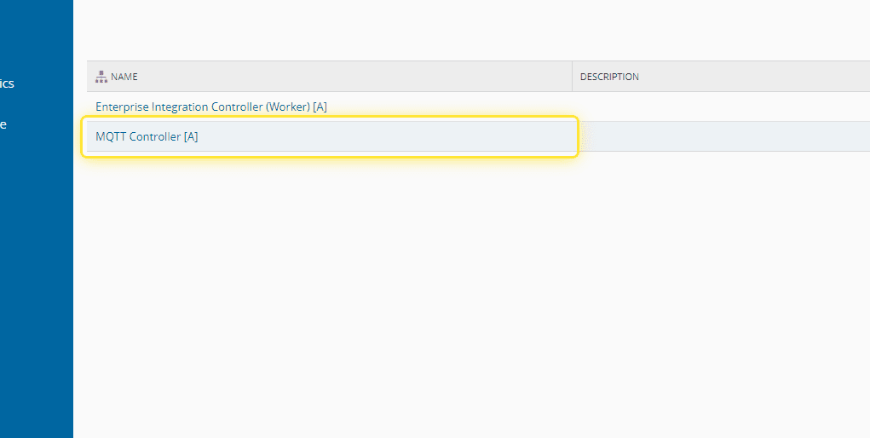Click the divider between NAME and DESCRIPTION headers

click(572, 77)
